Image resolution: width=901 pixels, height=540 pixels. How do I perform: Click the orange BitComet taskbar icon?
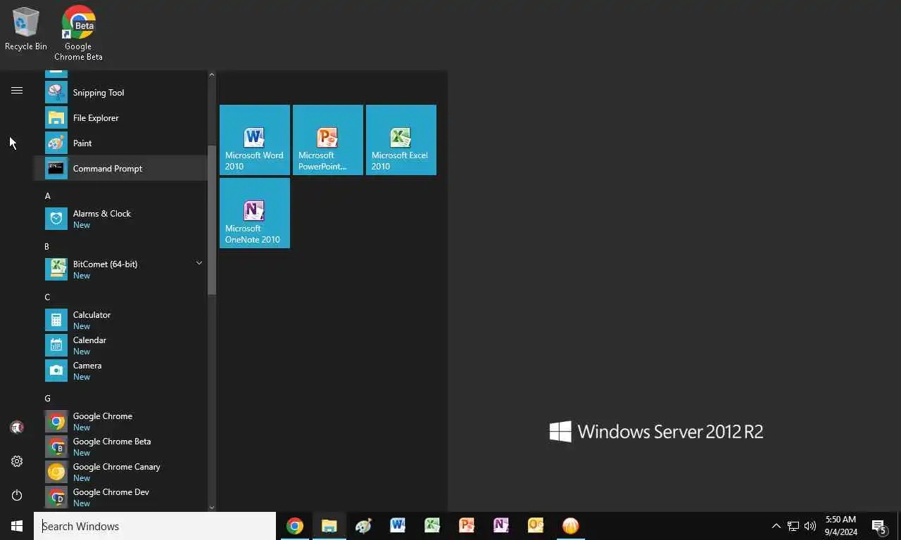tap(570, 526)
